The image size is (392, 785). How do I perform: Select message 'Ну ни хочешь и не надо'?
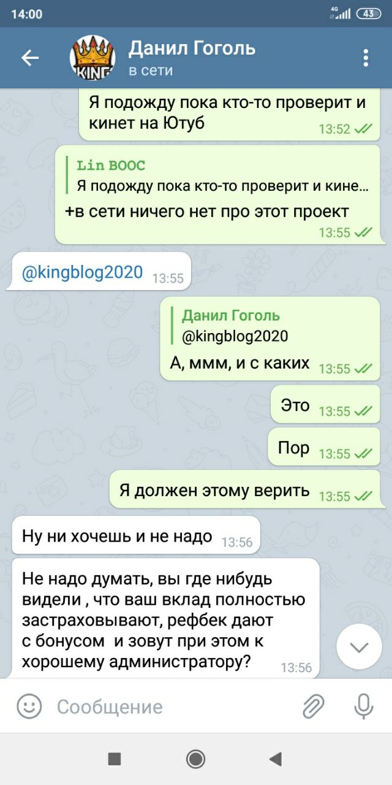[x=136, y=535]
